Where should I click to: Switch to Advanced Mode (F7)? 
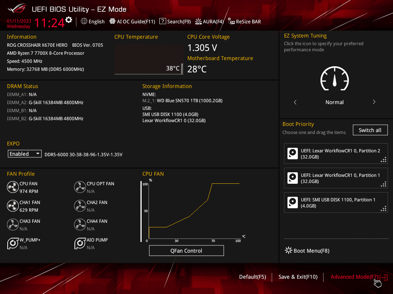pos(354,277)
